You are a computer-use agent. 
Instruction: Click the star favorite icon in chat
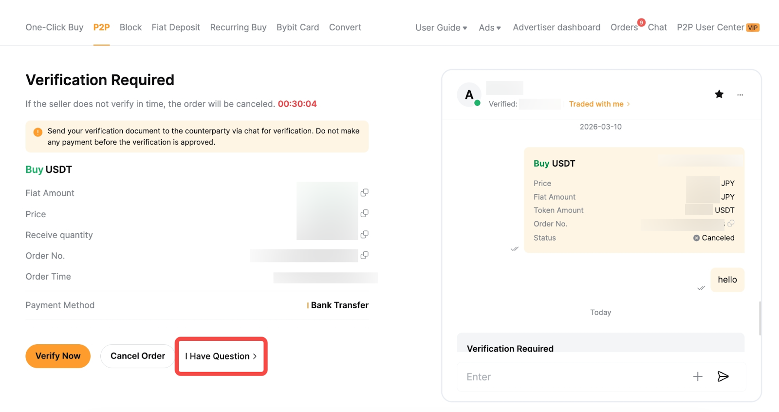click(x=719, y=94)
